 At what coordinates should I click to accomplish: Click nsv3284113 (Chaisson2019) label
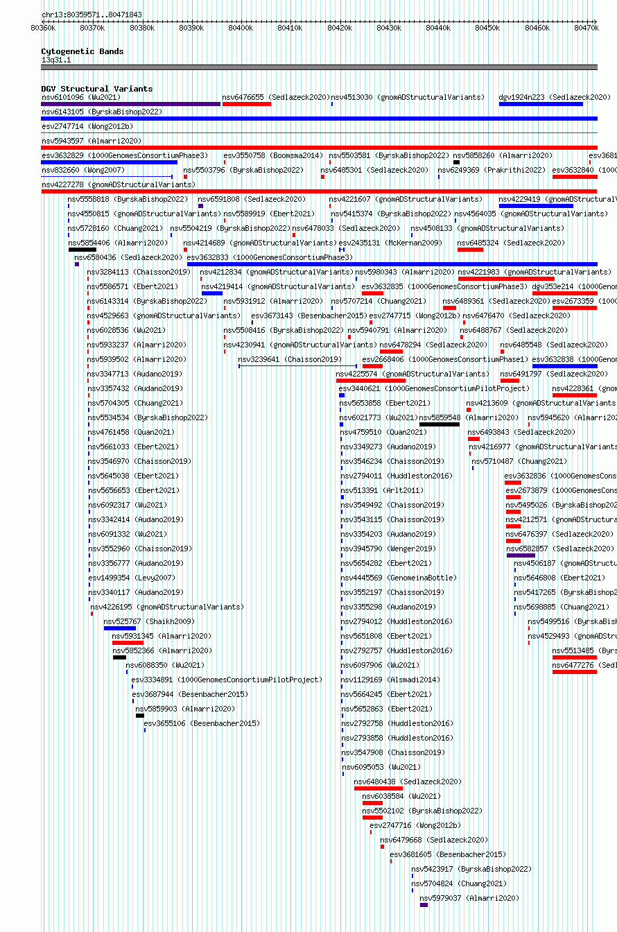tap(139, 272)
